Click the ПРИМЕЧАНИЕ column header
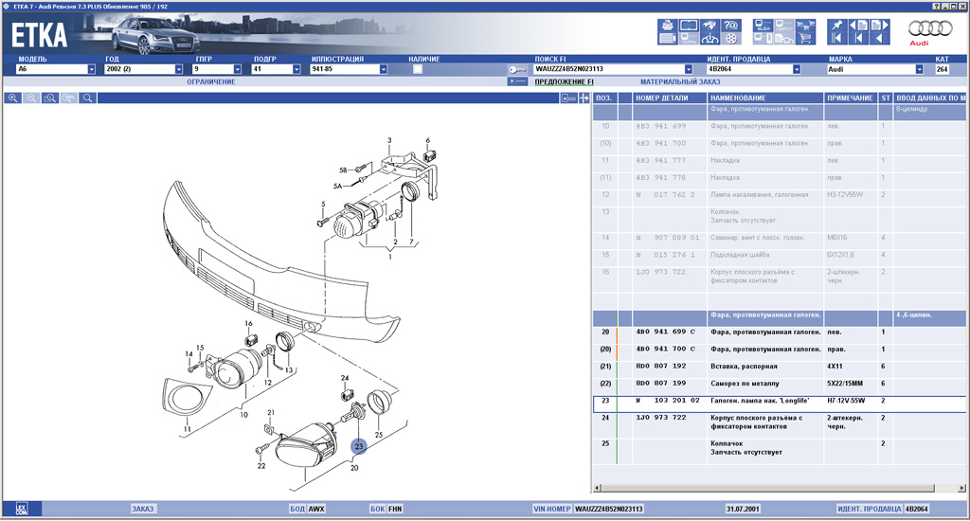The image size is (970, 521). tap(850, 99)
